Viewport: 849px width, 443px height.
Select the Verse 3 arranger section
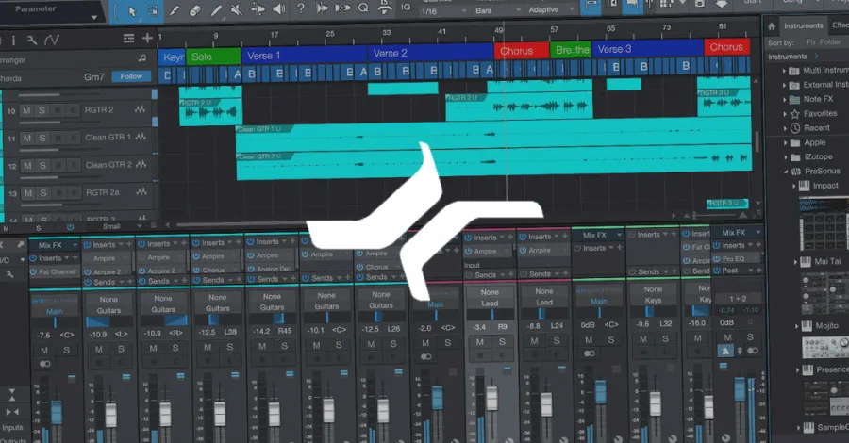(647, 49)
